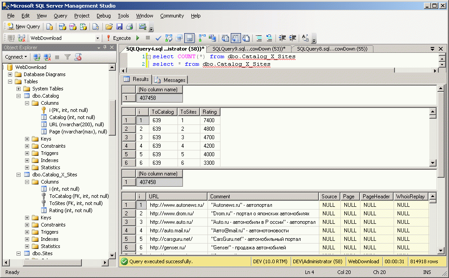Click the first 407458 count cell
The image size is (449, 278).
(159, 98)
